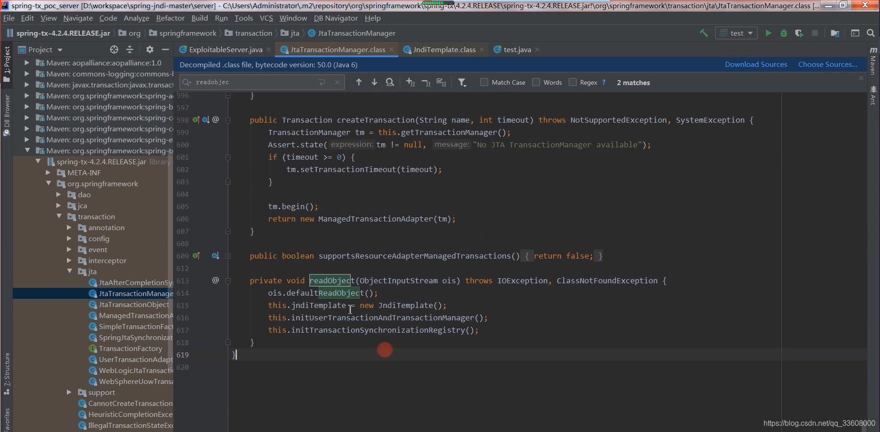This screenshot has width=880, height=432.
Task: Collapse the transaction package
Action: coord(59,216)
